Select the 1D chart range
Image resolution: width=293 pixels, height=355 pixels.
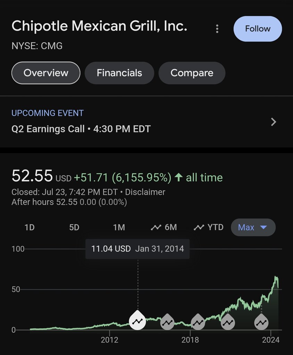[x=30, y=227]
